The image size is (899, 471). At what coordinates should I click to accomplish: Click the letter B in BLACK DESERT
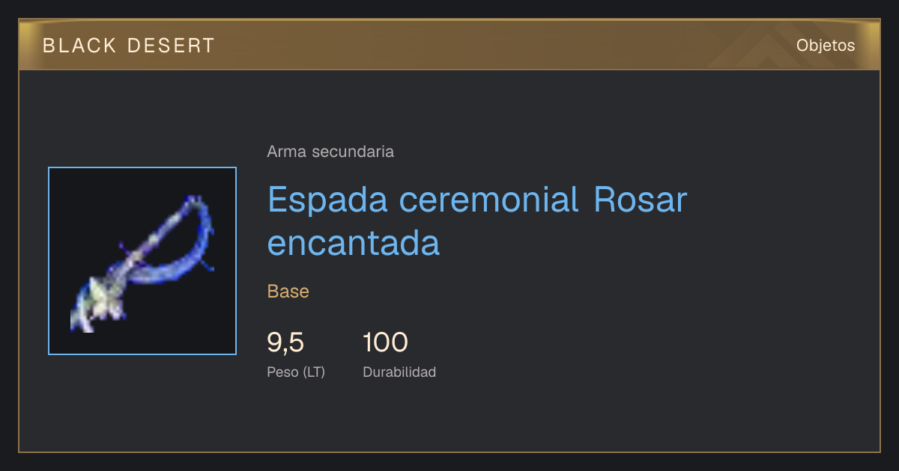click(x=49, y=46)
